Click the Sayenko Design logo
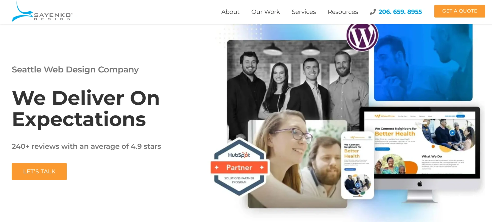Screen dimensions: 492x222 (42, 12)
